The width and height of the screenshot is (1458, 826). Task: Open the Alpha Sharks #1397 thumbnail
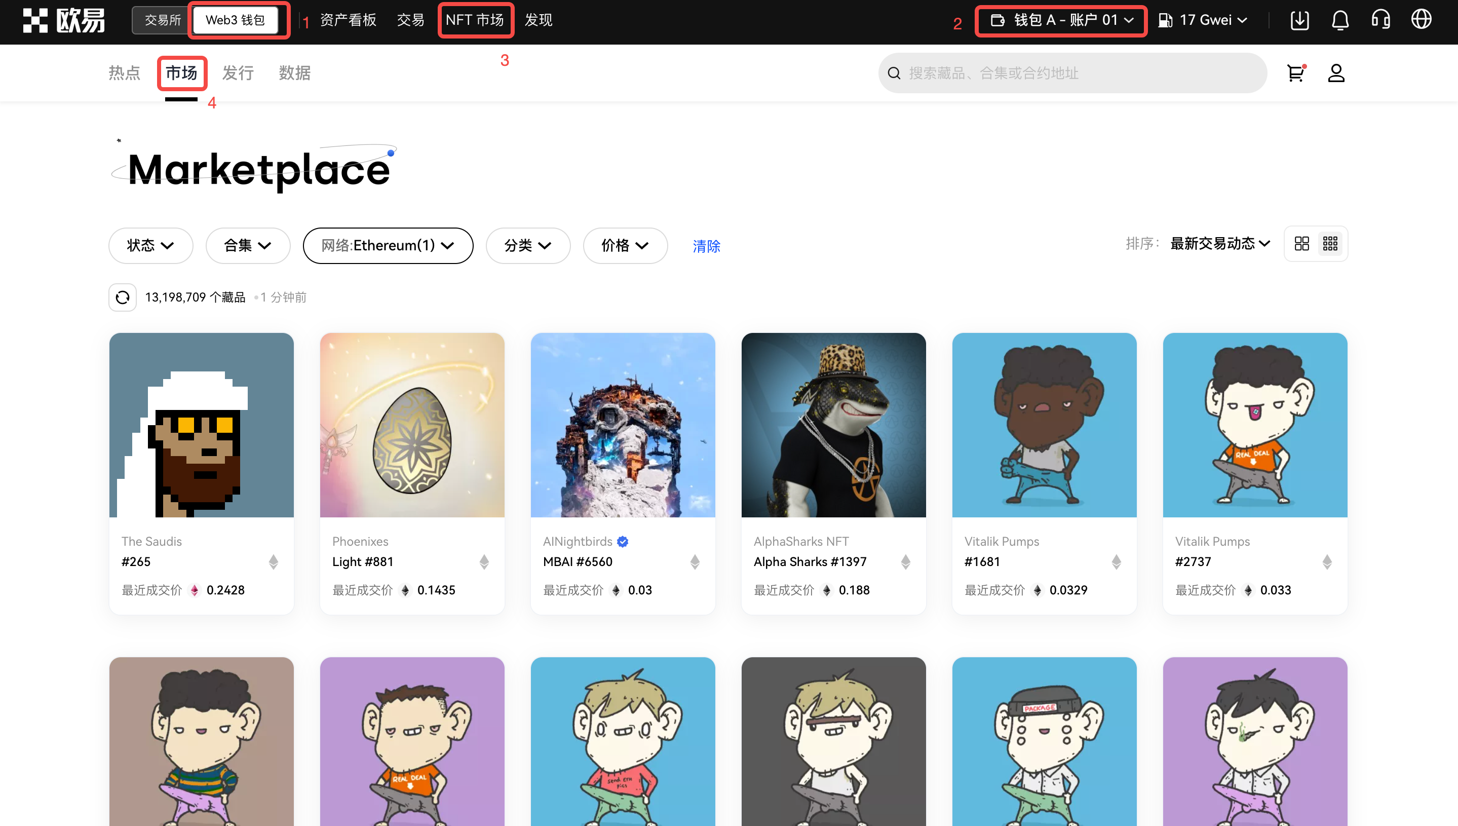[834, 425]
